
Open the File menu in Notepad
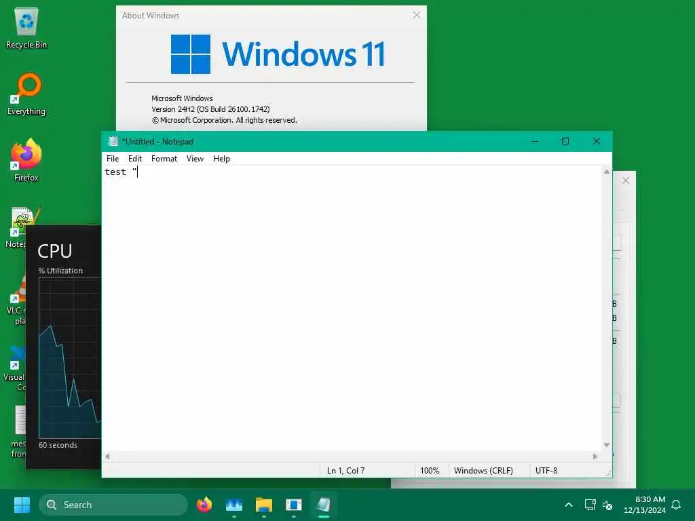[x=113, y=159]
